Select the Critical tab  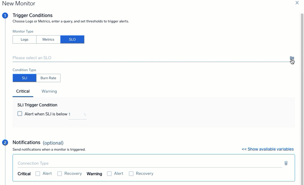pyautogui.click(x=23, y=91)
